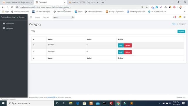The image size is (188, 106).
Task: Click the Windows taskbar search box
Action: click(x=30, y=103)
